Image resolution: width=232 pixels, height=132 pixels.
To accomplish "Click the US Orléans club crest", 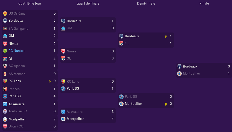I will click(5, 13).
